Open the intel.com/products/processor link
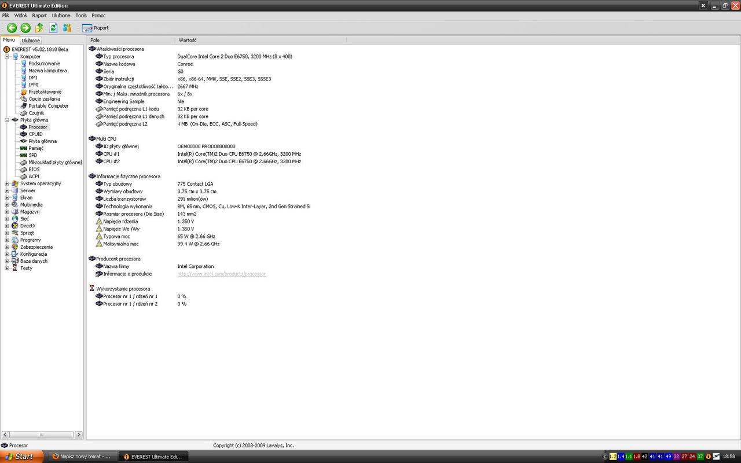Screen dimensions: 741x463 coord(221,274)
